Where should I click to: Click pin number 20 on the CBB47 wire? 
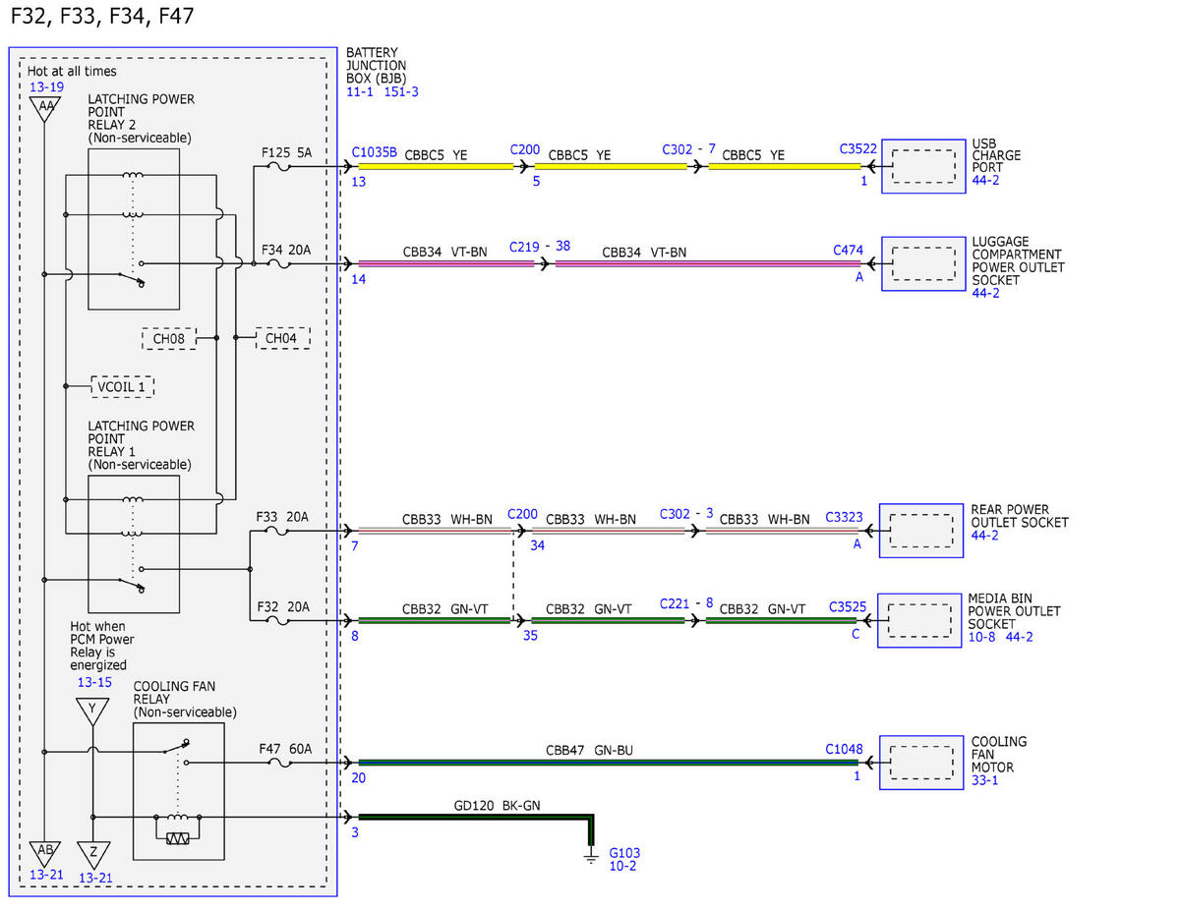point(359,777)
